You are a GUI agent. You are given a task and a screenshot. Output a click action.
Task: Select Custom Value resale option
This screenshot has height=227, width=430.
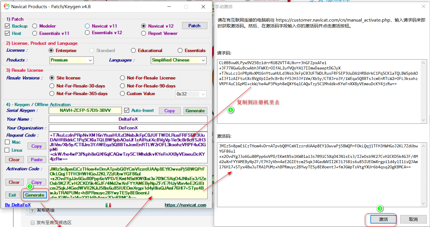(122, 94)
